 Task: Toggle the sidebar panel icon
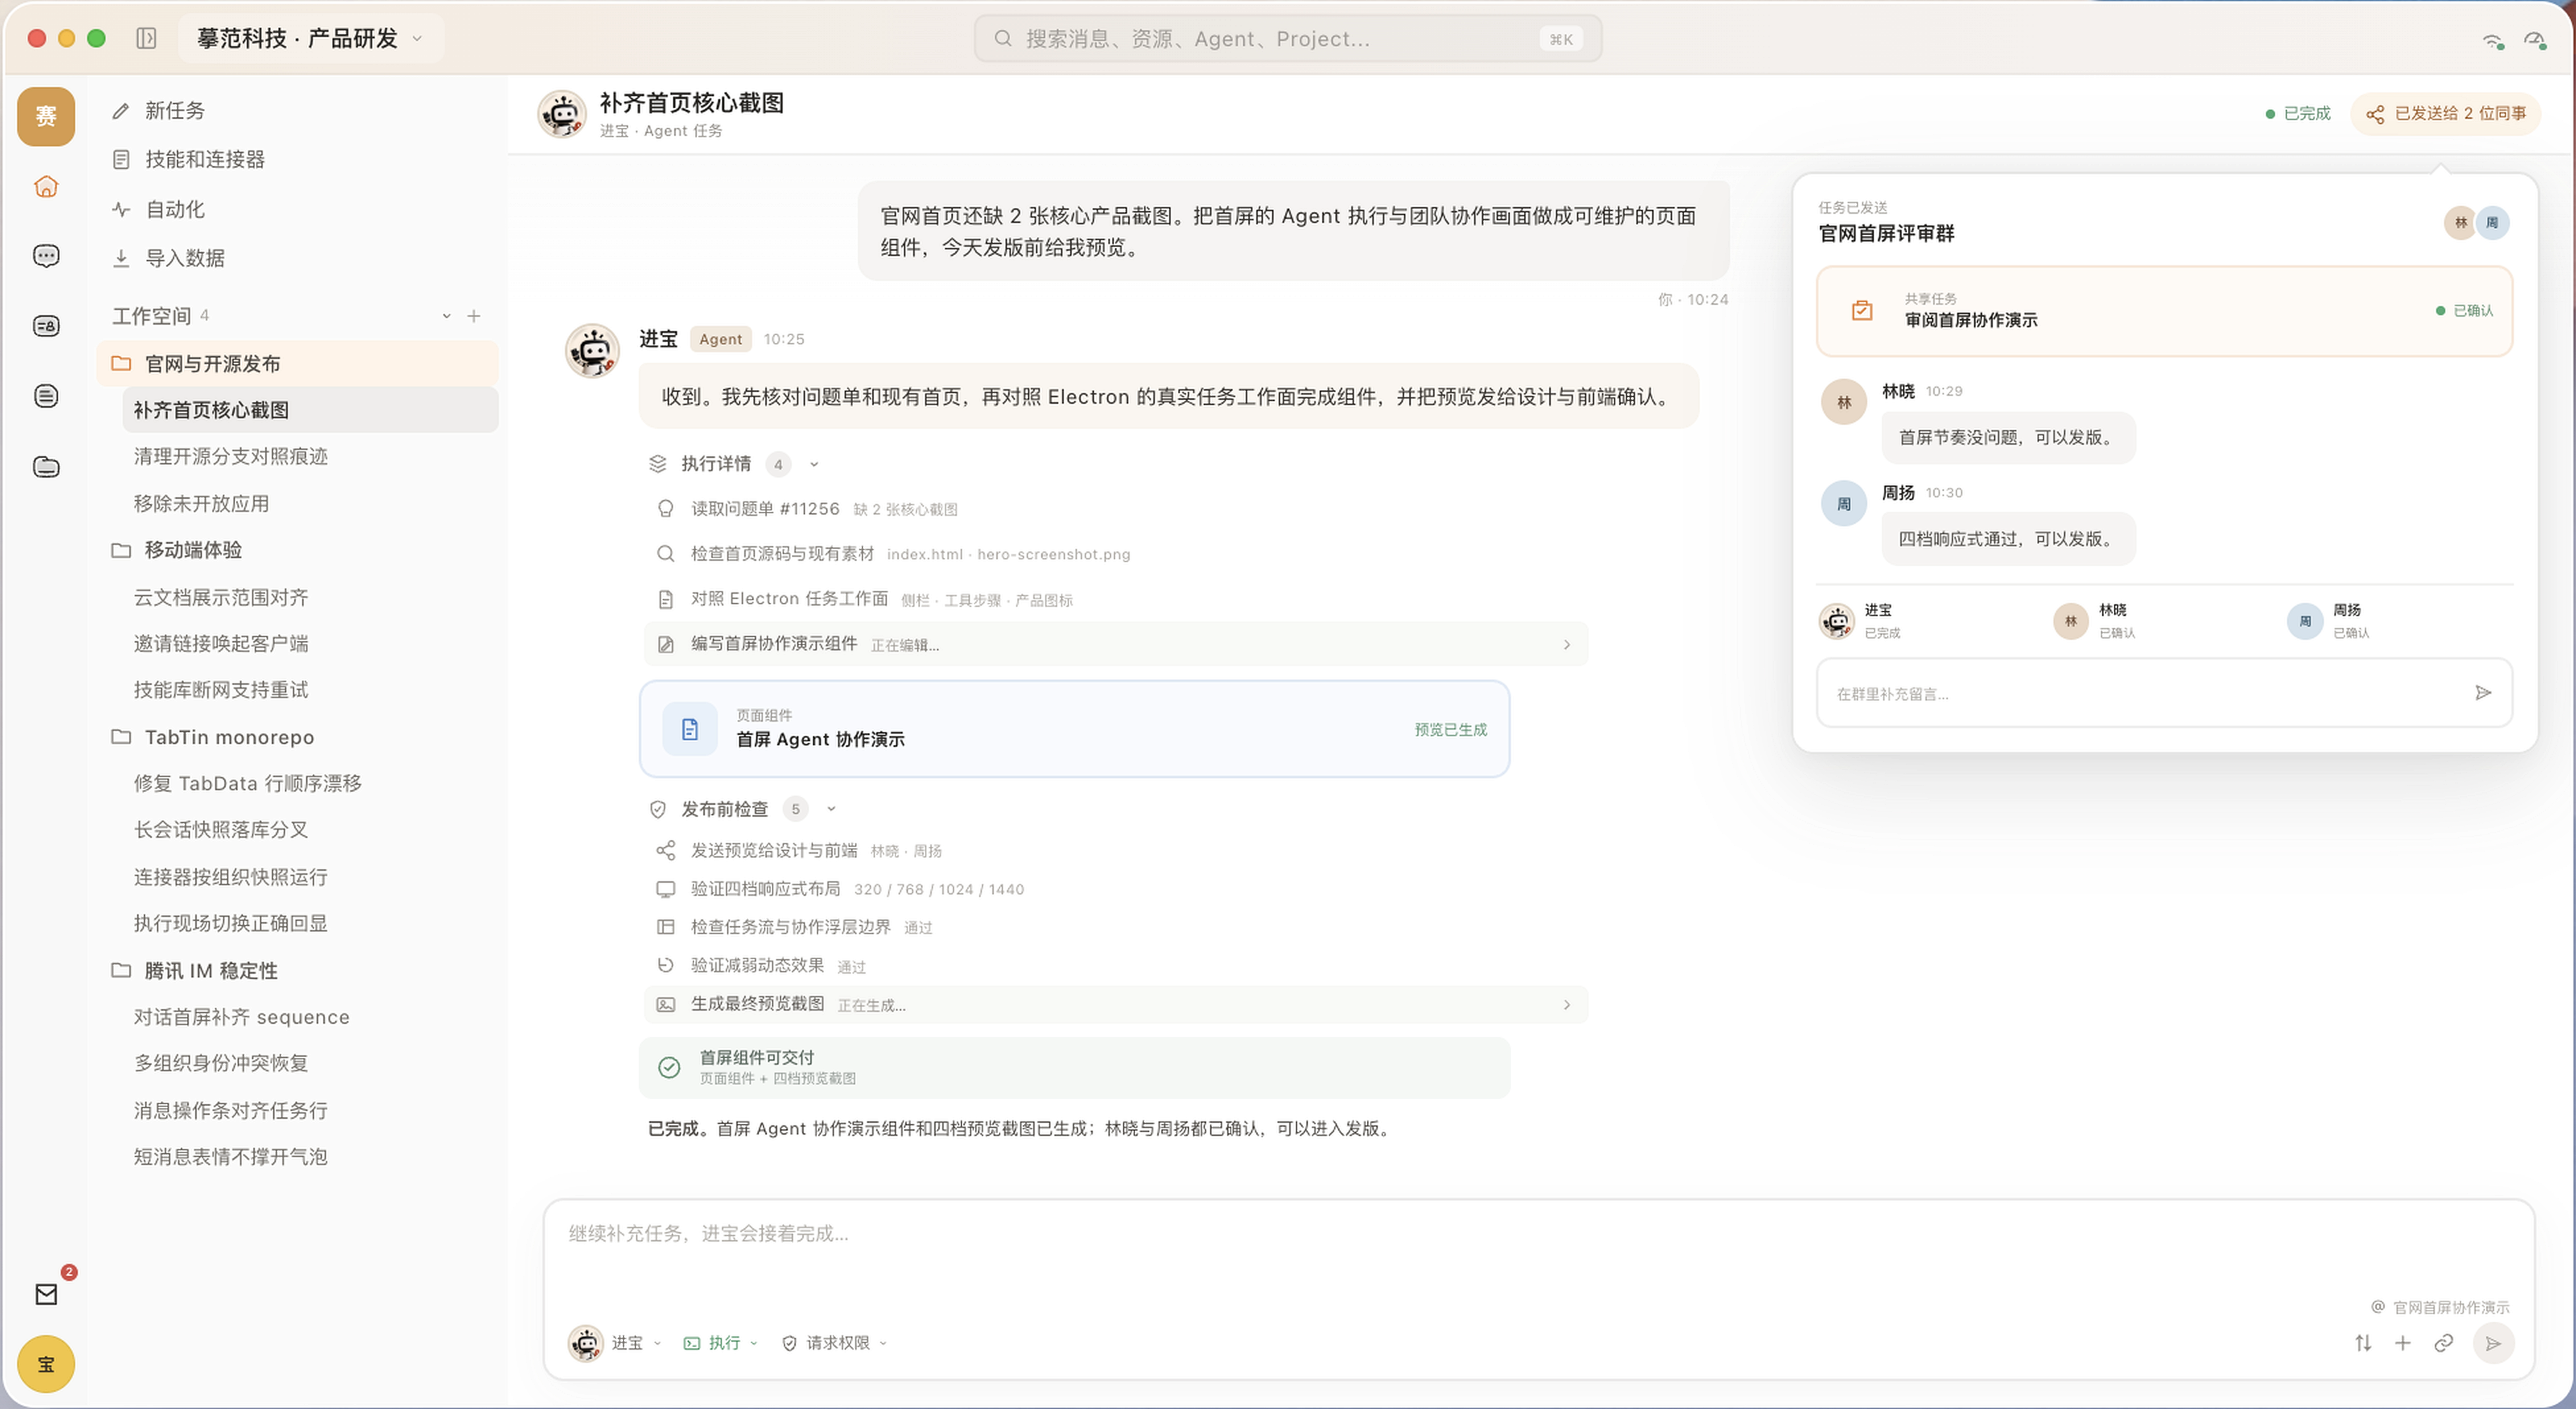pos(146,38)
